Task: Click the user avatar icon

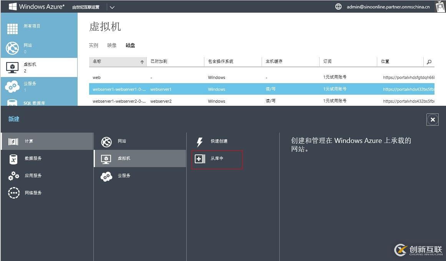Action: tap(440, 6)
